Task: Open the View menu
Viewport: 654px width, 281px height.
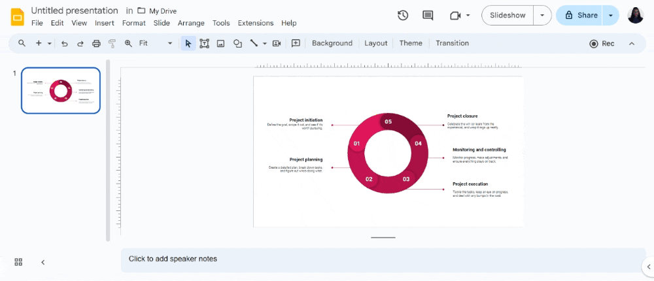Action: (x=79, y=24)
